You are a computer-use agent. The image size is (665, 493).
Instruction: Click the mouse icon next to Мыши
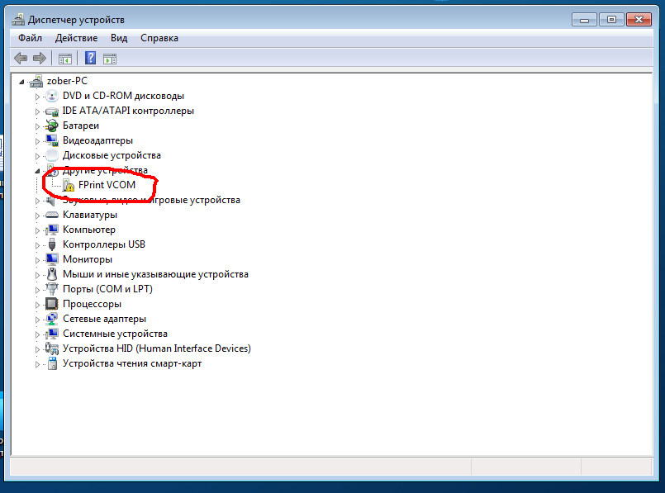pyautogui.click(x=52, y=274)
